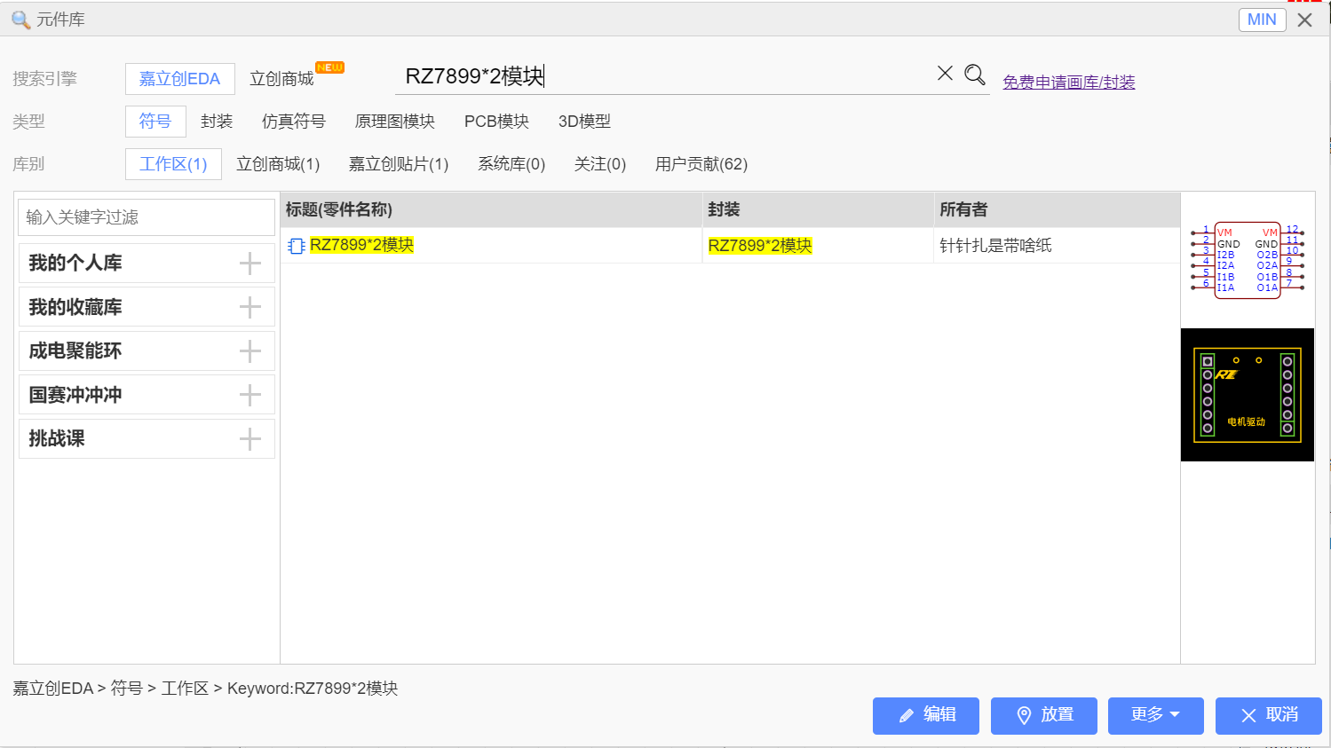Click the magnifier icon in the 元件库 title bar
Screen dimensions: 1331x748
20,19
